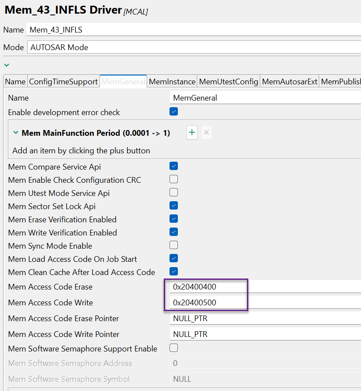This screenshot has height=391, width=361.
Task: Toggle Enable development error check
Action: pyautogui.click(x=173, y=112)
